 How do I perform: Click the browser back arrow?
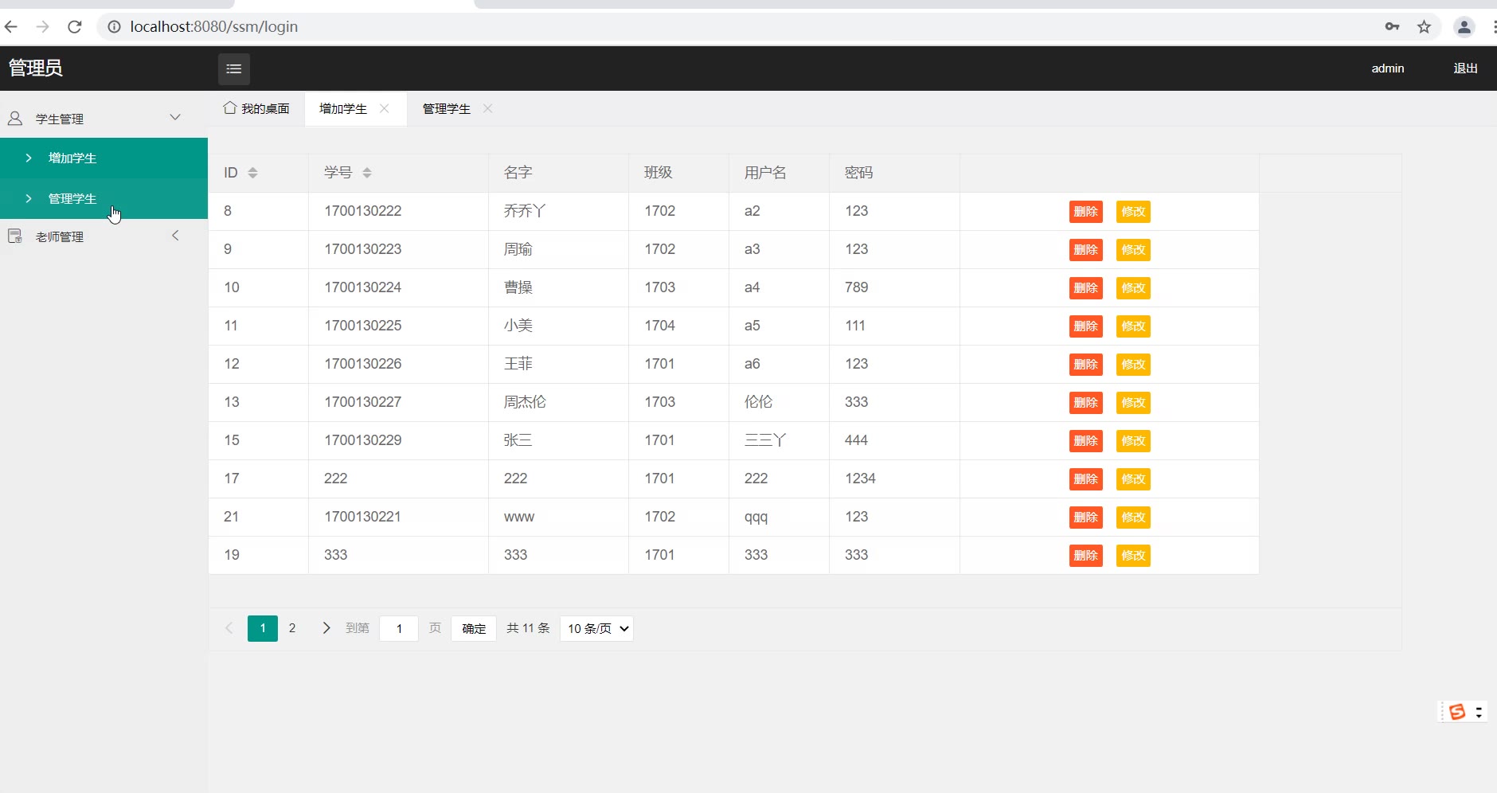click(11, 26)
